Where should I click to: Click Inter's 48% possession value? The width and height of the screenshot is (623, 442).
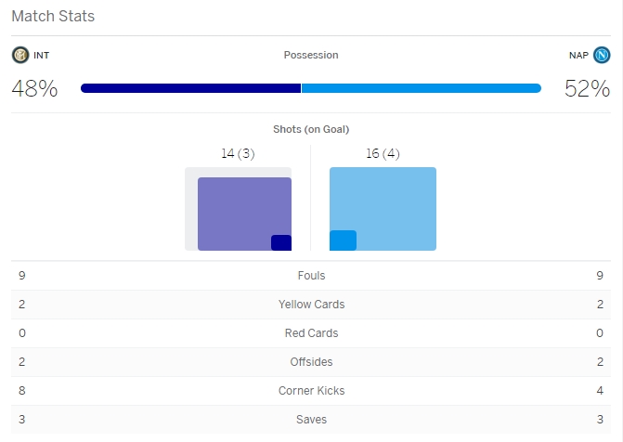(34, 89)
